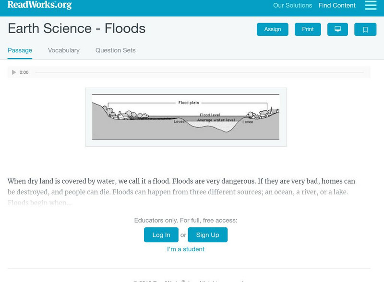Open the Question Sets tab
This screenshot has width=384, height=282.
point(115,50)
